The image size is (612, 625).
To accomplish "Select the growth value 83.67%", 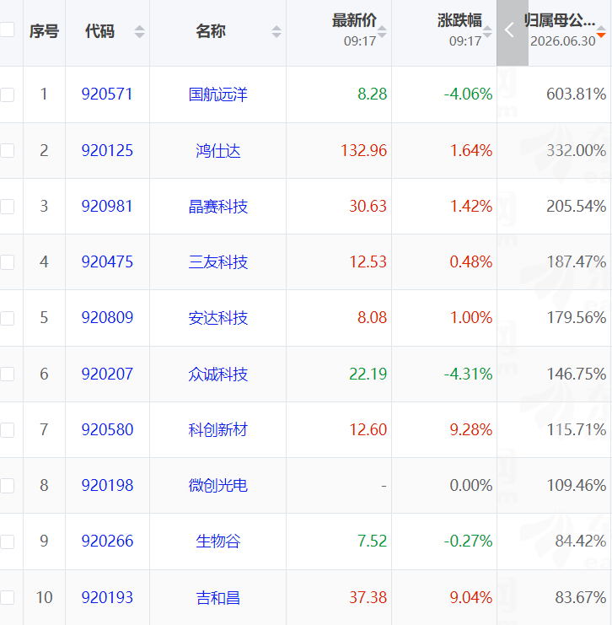I will [581, 597].
